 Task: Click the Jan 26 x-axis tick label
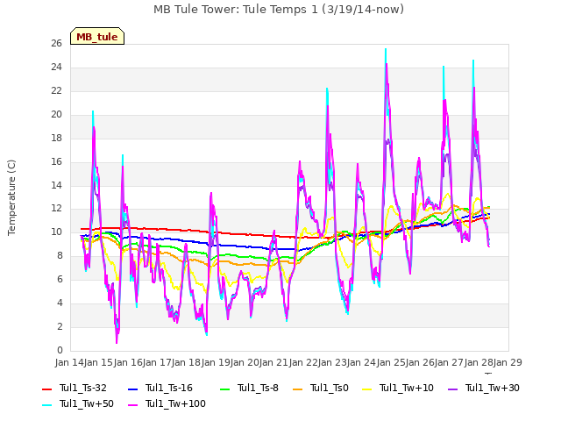420,362
